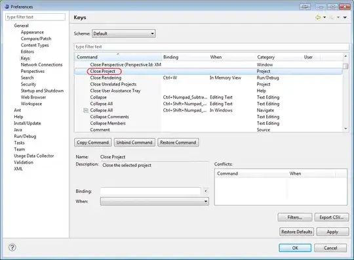Select the Close Rendering command row
This screenshot has height=260, width=354.
(x=208, y=77)
